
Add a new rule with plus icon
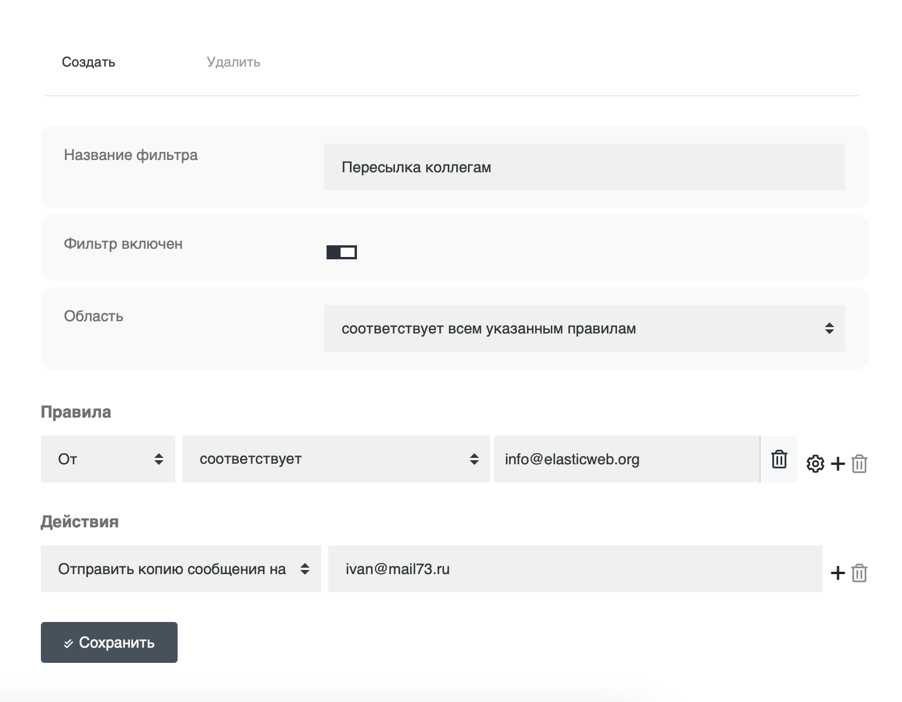(838, 464)
